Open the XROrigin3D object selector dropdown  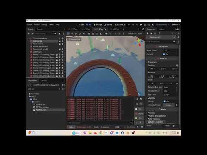click(161, 37)
